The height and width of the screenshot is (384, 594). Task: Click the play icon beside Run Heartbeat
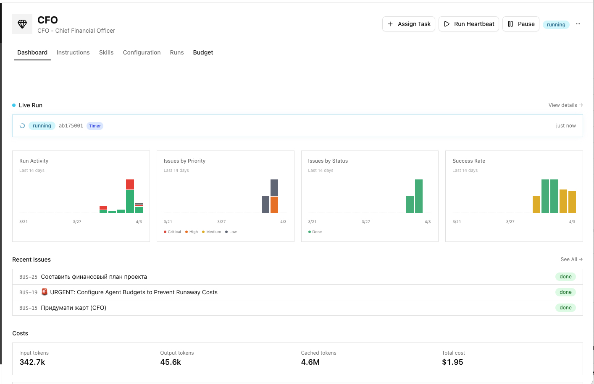click(x=447, y=24)
